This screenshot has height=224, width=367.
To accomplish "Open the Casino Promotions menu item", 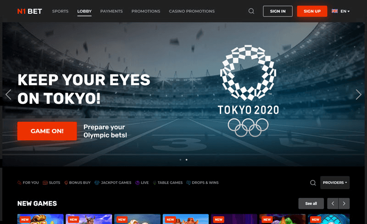I will point(192,11).
